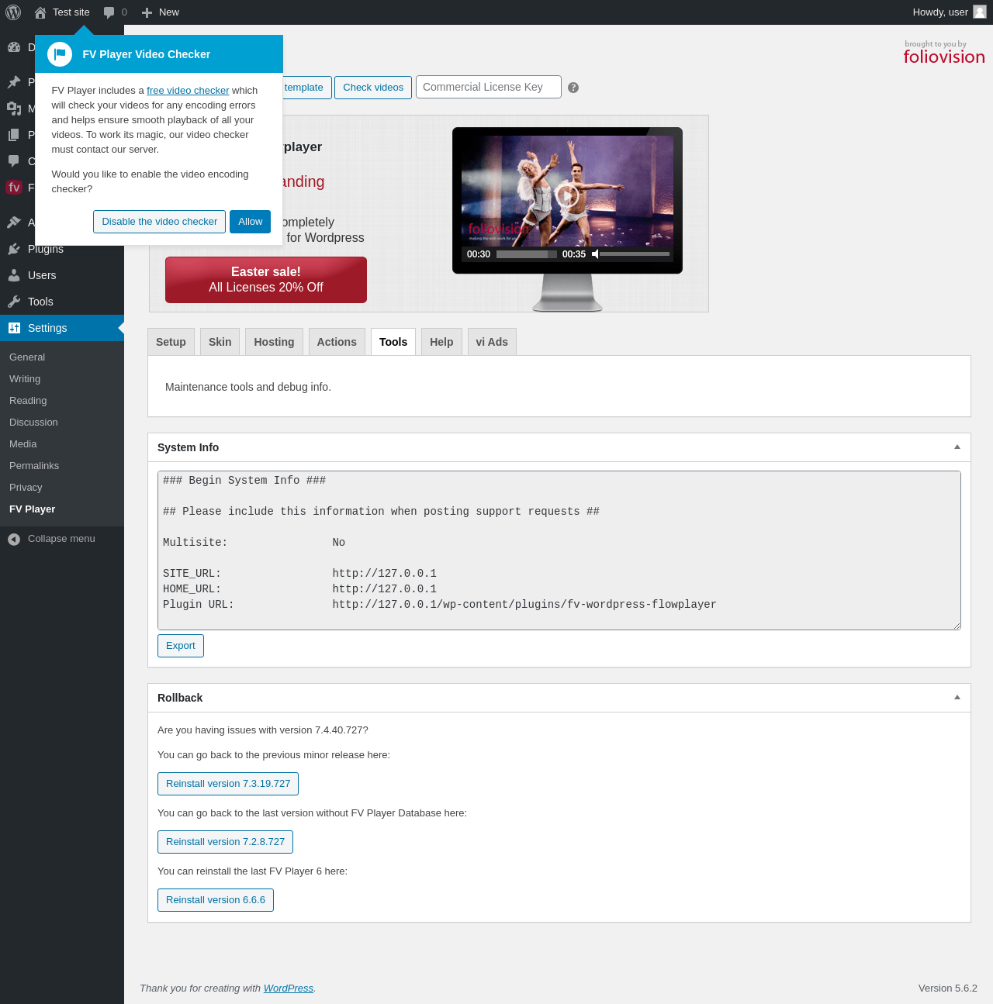Click the Tools sidebar menu label
This screenshot has height=1004, width=993.
(40, 302)
